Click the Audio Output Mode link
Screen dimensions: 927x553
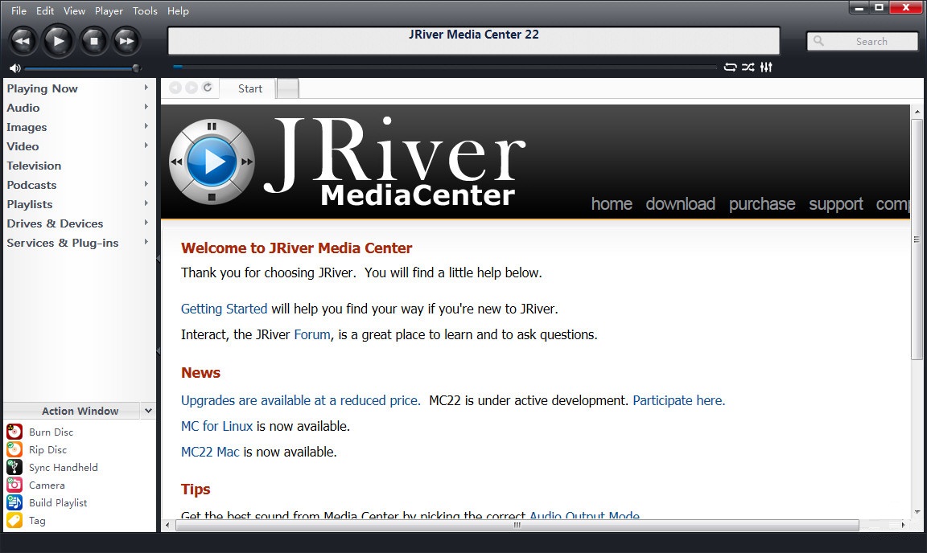(x=584, y=514)
